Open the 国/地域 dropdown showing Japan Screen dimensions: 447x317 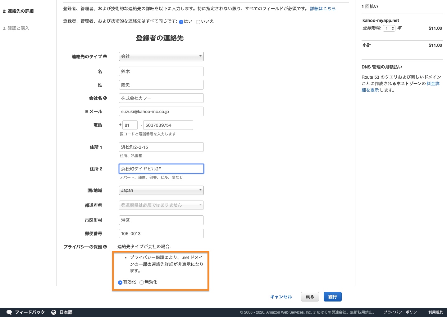click(161, 190)
